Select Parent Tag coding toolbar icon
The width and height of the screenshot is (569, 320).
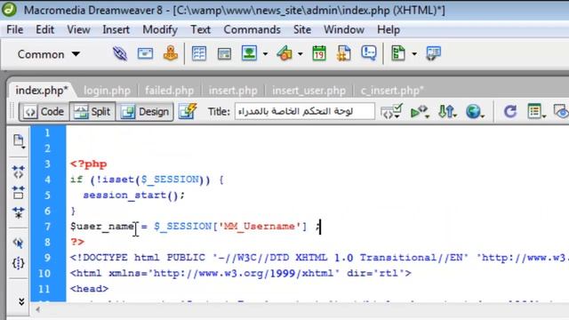tap(19, 243)
